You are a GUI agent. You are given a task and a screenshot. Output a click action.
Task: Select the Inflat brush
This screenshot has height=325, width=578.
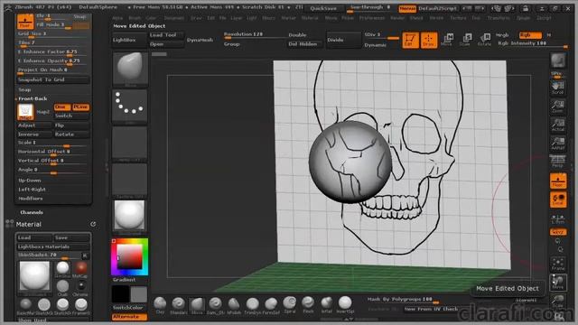327,305
